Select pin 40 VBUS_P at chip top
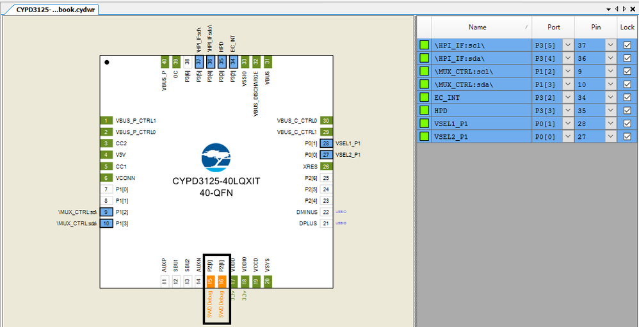 165,62
